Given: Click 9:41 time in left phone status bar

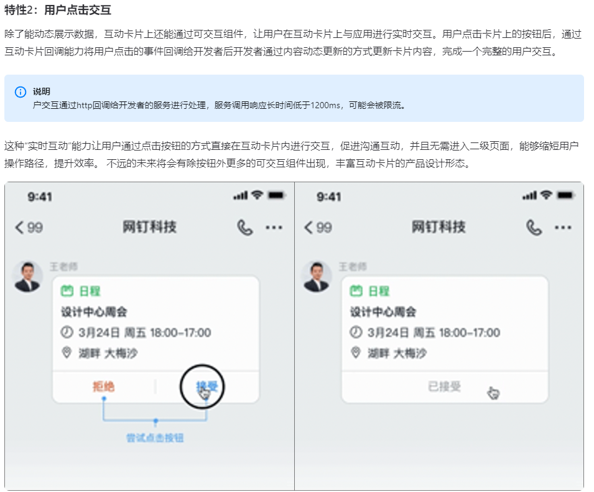Looking at the screenshot, I should [40, 197].
